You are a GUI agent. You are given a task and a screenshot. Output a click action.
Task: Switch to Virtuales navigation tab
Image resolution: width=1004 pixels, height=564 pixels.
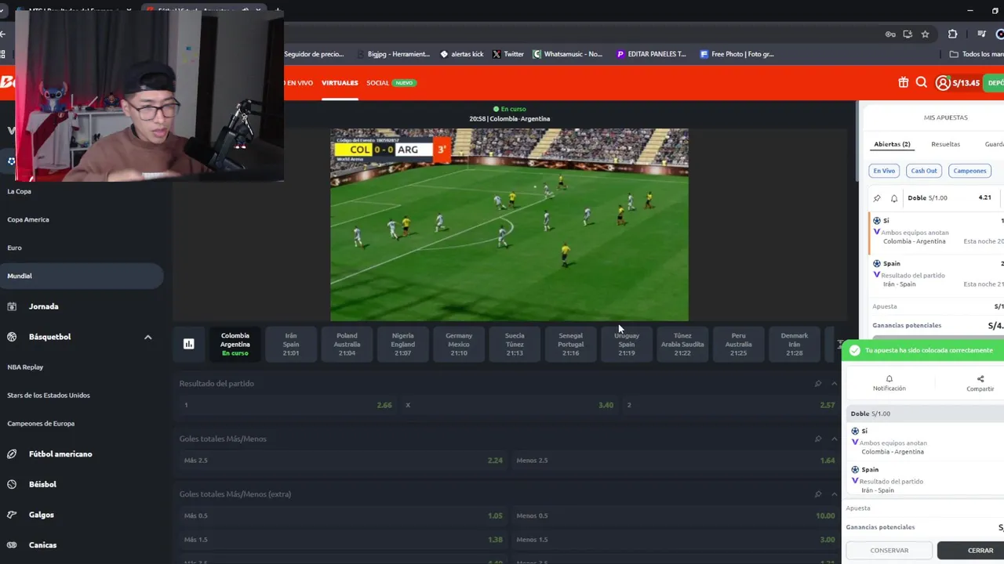point(340,82)
